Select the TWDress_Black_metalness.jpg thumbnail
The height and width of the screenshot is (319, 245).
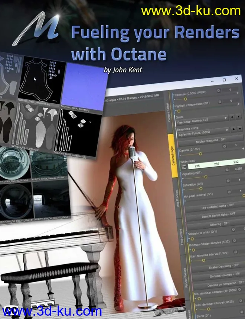point(42,80)
